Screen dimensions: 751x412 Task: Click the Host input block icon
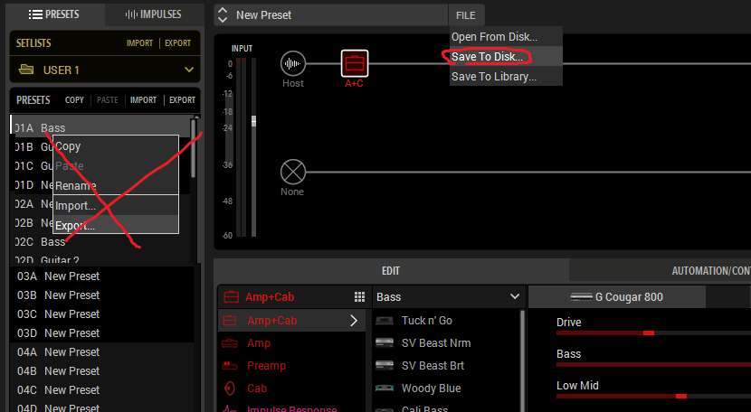coord(292,63)
